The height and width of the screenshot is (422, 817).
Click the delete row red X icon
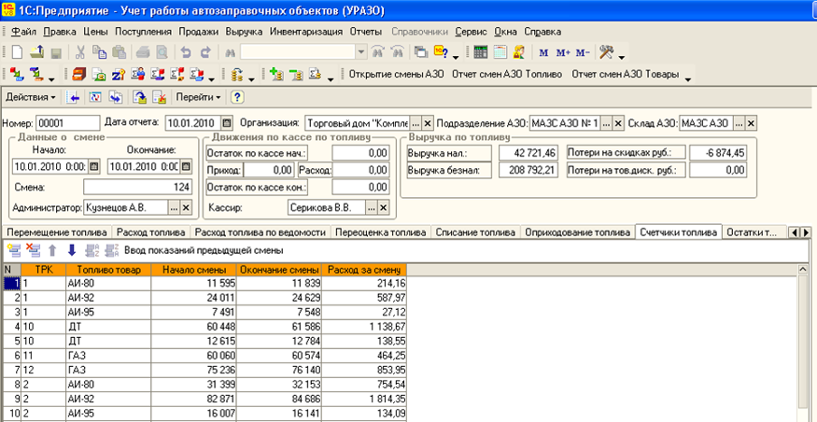[x=33, y=250]
